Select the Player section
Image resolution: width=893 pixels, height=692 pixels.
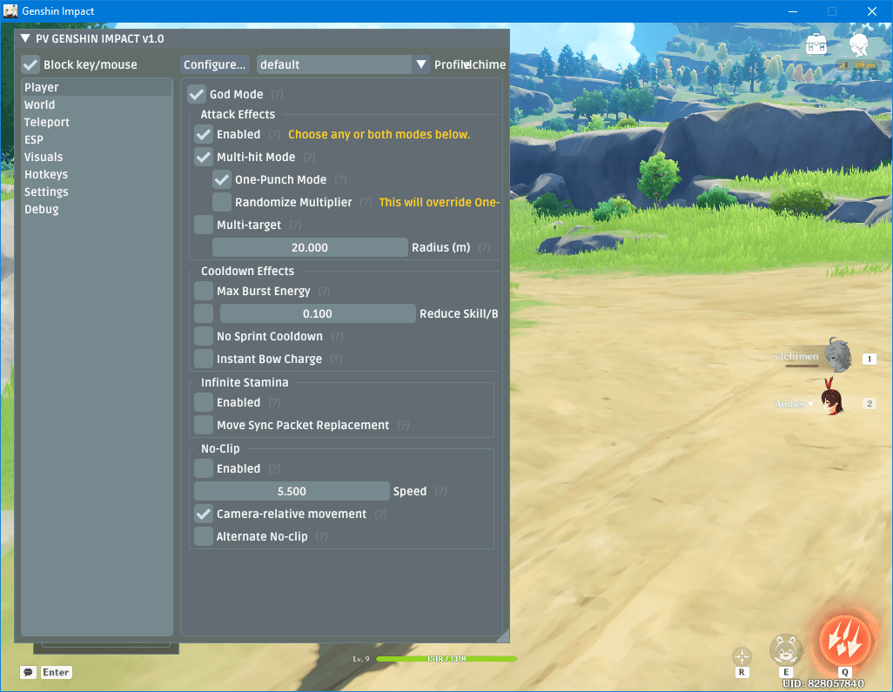coord(97,87)
